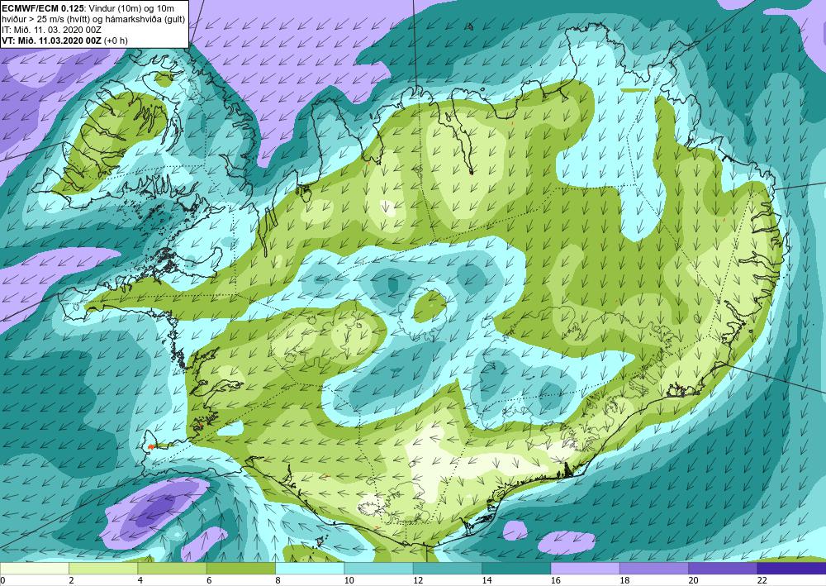Click the legend color band between 10 and 12
This screenshot has width=826, height=586.
pyautogui.click(x=378, y=569)
